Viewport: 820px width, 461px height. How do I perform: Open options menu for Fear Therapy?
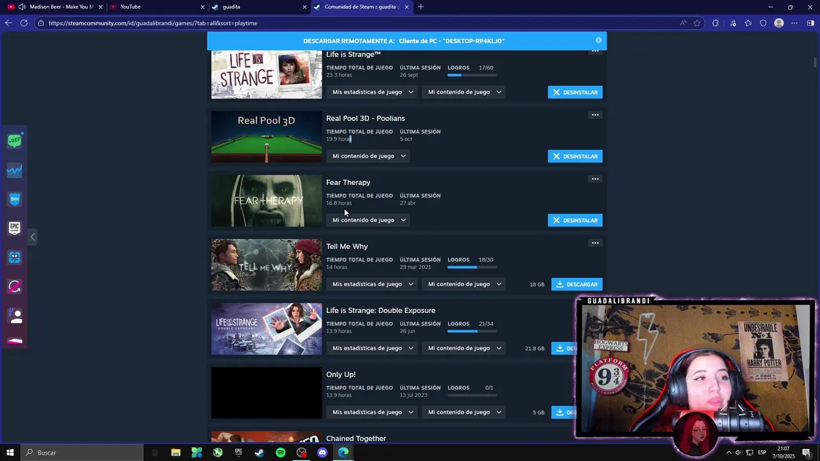tap(595, 179)
